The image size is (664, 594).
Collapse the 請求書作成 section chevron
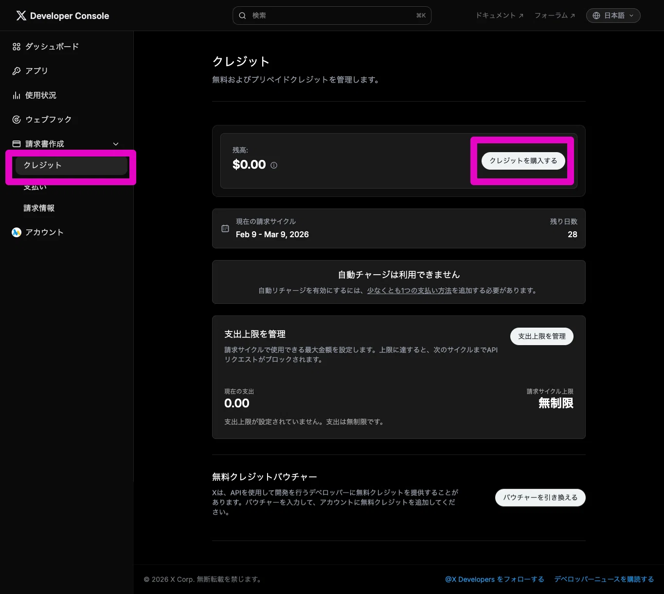point(116,144)
